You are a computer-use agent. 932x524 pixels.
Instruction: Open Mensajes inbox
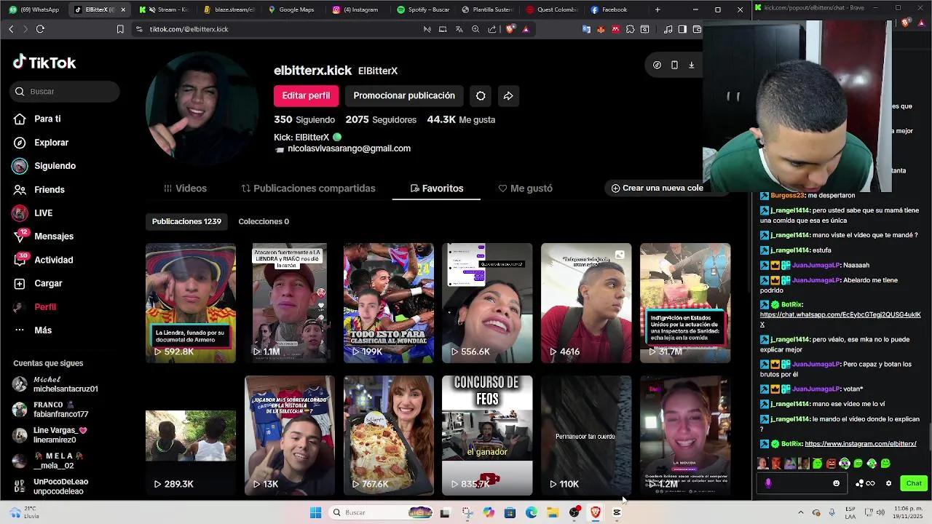point(44,236)
